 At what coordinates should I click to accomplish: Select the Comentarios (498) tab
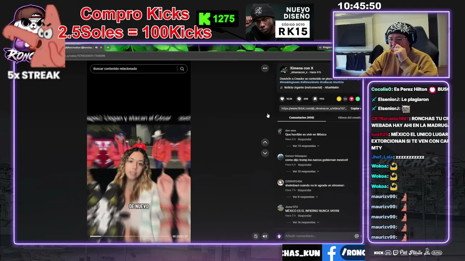(302, 117)
